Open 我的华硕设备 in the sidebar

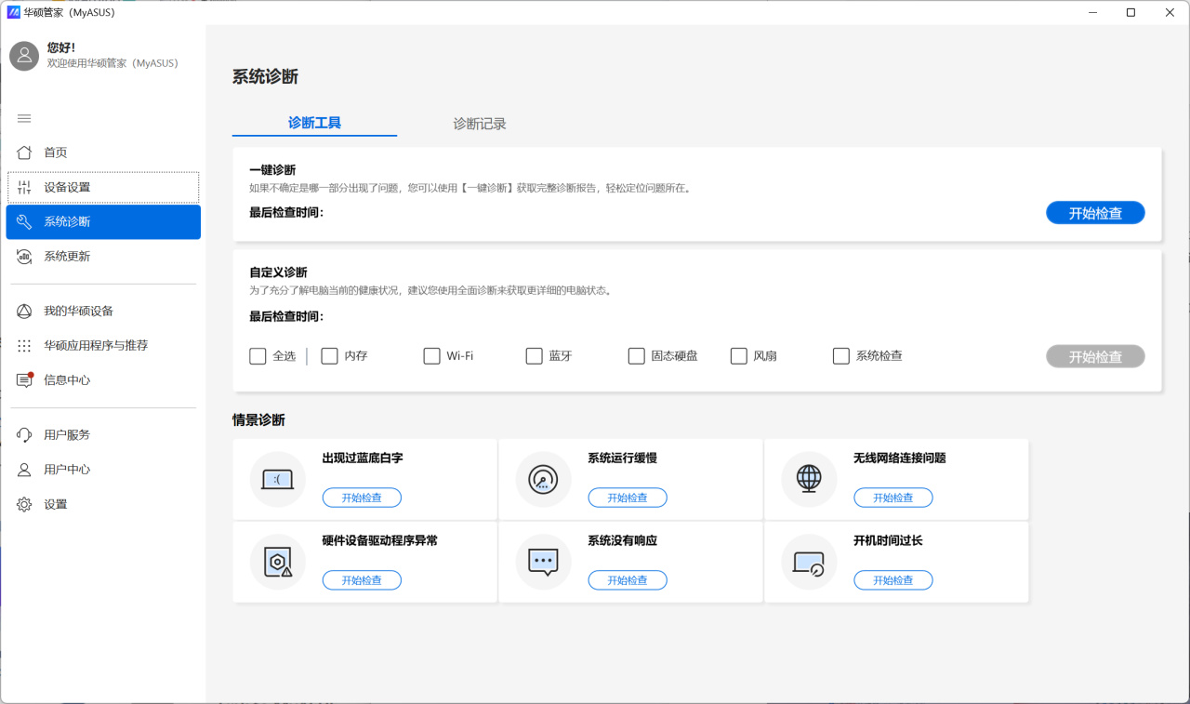tap(103, 311)
